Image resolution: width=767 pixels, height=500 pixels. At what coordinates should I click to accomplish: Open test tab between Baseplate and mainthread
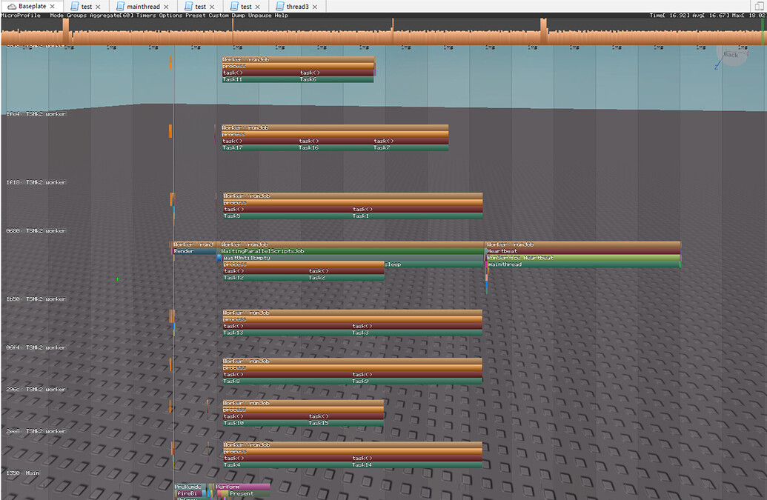[86, 7]
